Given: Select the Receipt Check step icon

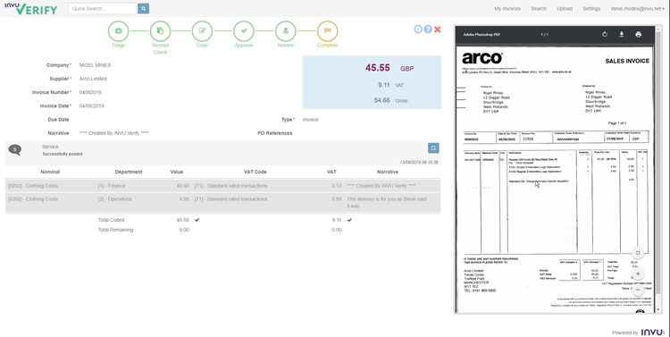Looking at the screenshot, I should [160, 30].
